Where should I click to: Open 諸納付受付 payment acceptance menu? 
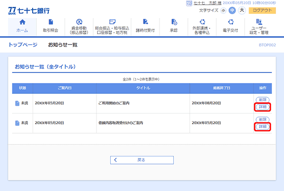coord(145,26)
